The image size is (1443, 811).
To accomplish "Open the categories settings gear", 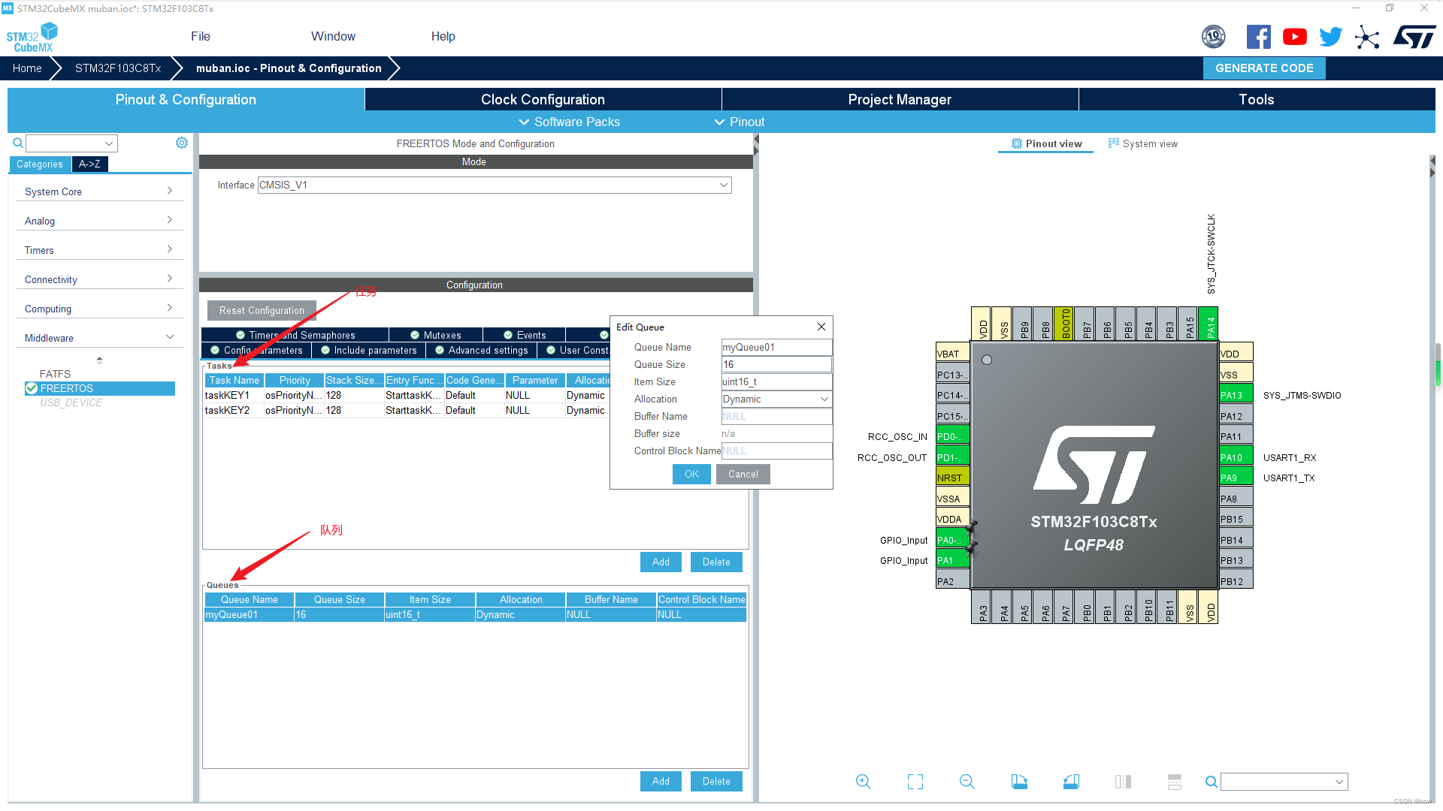I will (182, 143).
